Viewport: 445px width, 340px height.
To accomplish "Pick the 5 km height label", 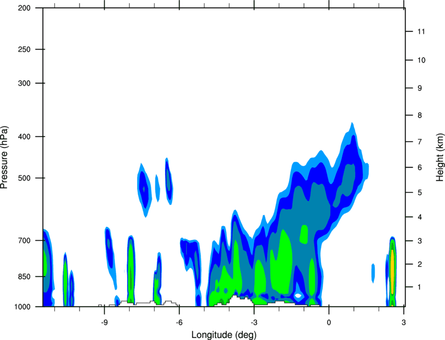I will (420, 192).
